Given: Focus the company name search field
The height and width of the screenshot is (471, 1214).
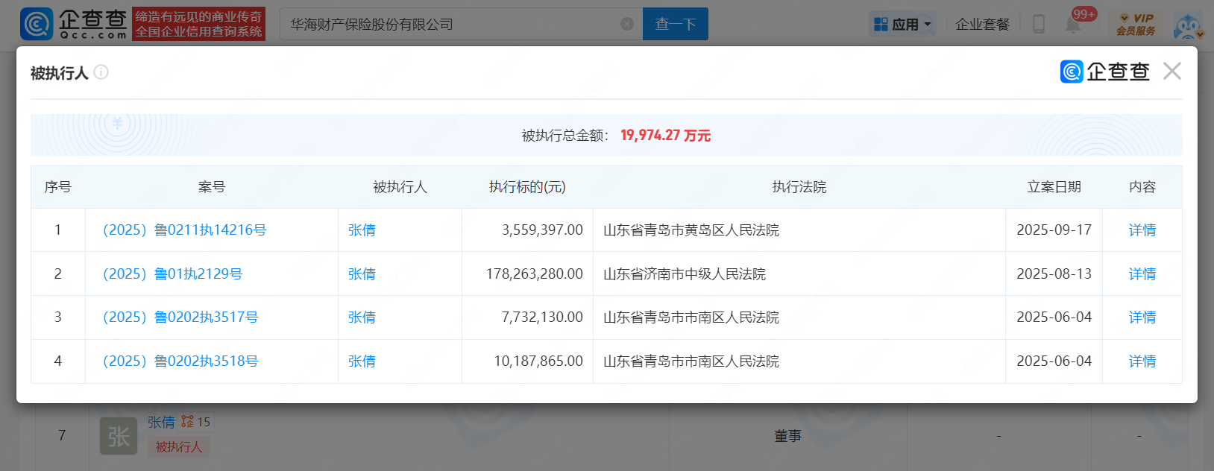Looking at the screenshot, I should 451,24.
